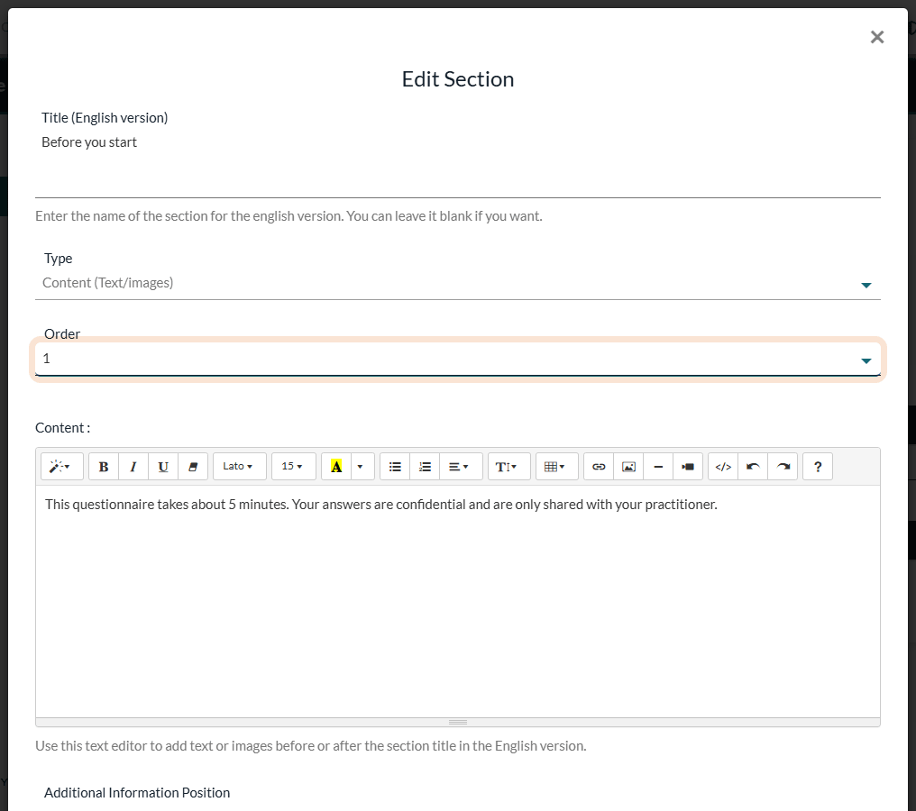The width and height of the screenshot is (916, 811).
Task: Click the 'Content :' label
Action: point(63,428)
